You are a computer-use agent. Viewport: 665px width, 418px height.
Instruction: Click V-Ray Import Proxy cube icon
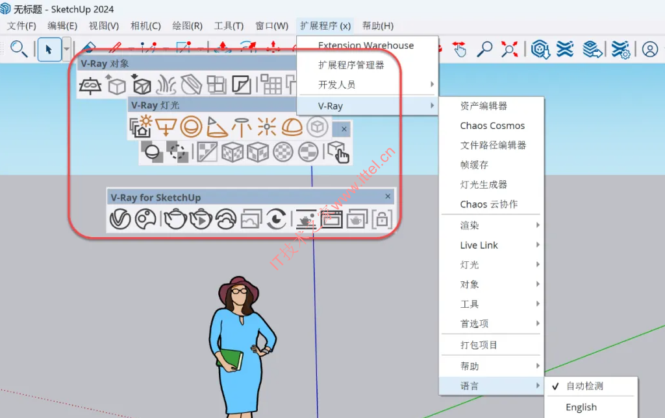click(x=141, y=85)
